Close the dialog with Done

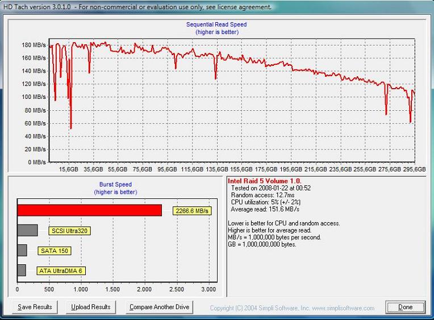coord(405,307)
